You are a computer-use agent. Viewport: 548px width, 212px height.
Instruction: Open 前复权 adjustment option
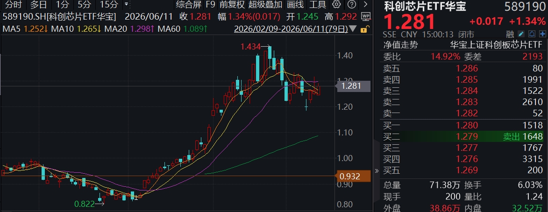(232, 5)
